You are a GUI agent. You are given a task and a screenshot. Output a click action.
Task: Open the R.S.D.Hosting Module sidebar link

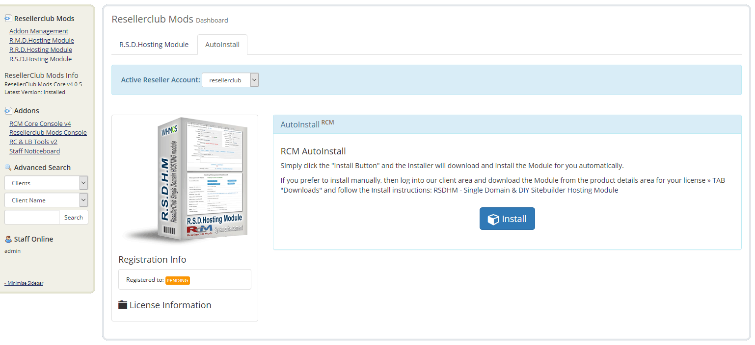(x=40, y=59)
